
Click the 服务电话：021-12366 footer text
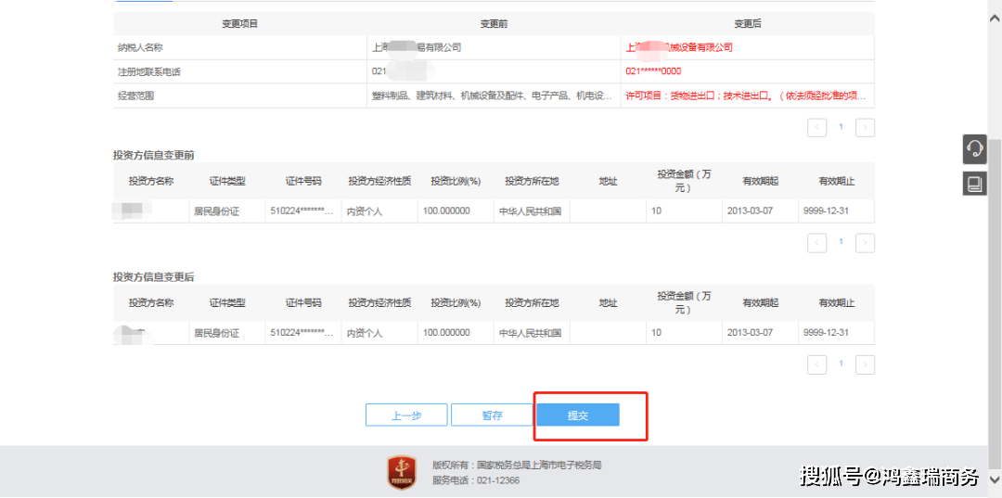click(x=476, y=480)
